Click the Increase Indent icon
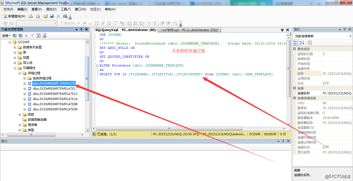This screenshot has height=181, width=353. (x=168, y=23)
